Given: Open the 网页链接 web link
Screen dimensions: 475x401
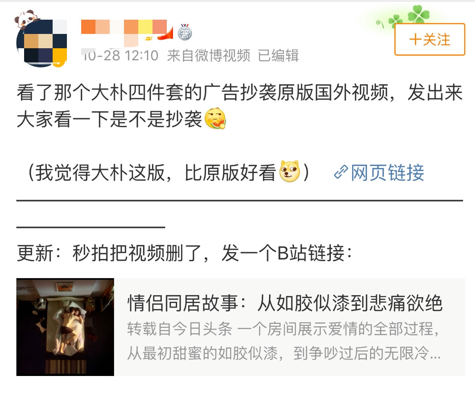Looking at the screenshot, I should click(388, 173).
